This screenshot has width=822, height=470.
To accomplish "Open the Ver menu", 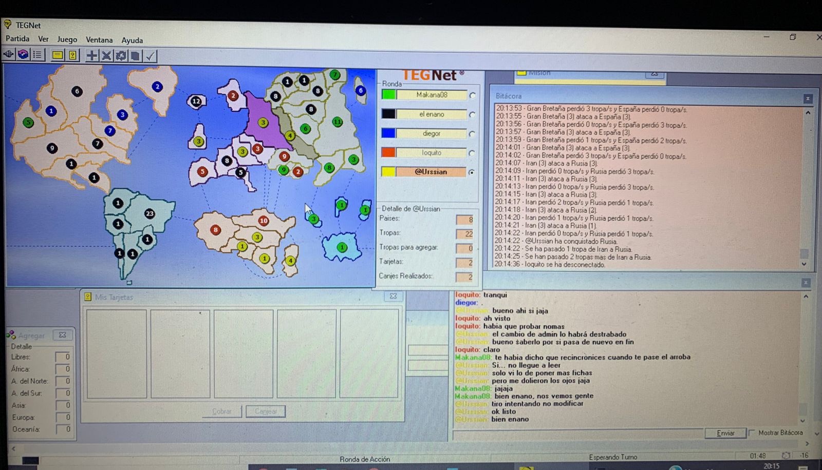I will (44, 39).
